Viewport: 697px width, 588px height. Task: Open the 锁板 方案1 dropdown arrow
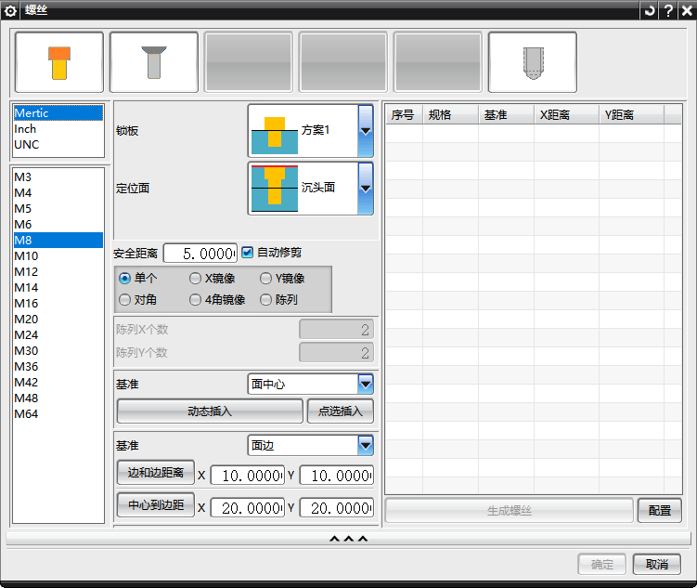pyautogui.click(x=366, y=131)
